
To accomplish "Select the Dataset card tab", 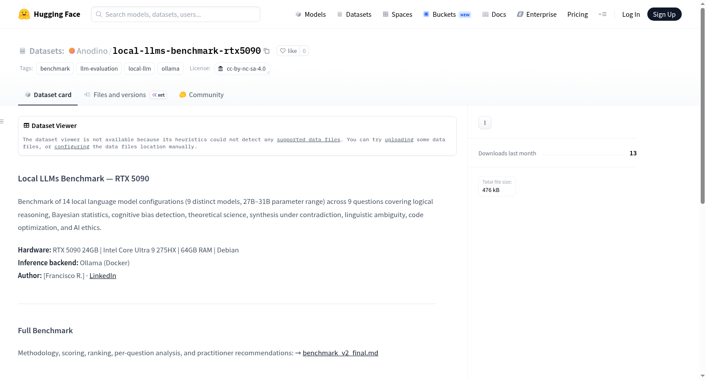I will [48, 95].
